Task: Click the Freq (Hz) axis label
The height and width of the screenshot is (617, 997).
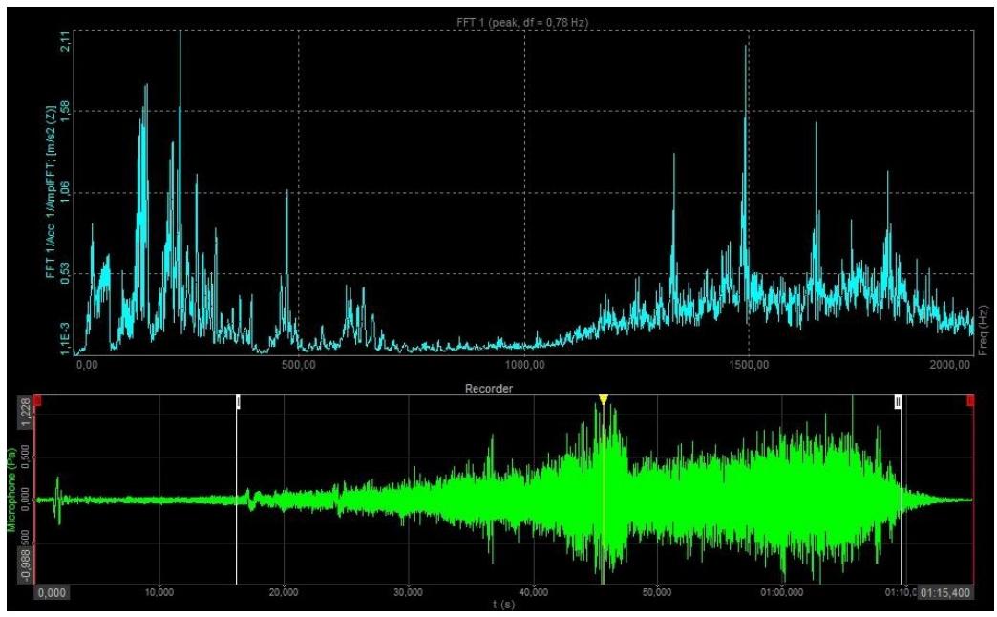Action: click(x=984, y=330)
